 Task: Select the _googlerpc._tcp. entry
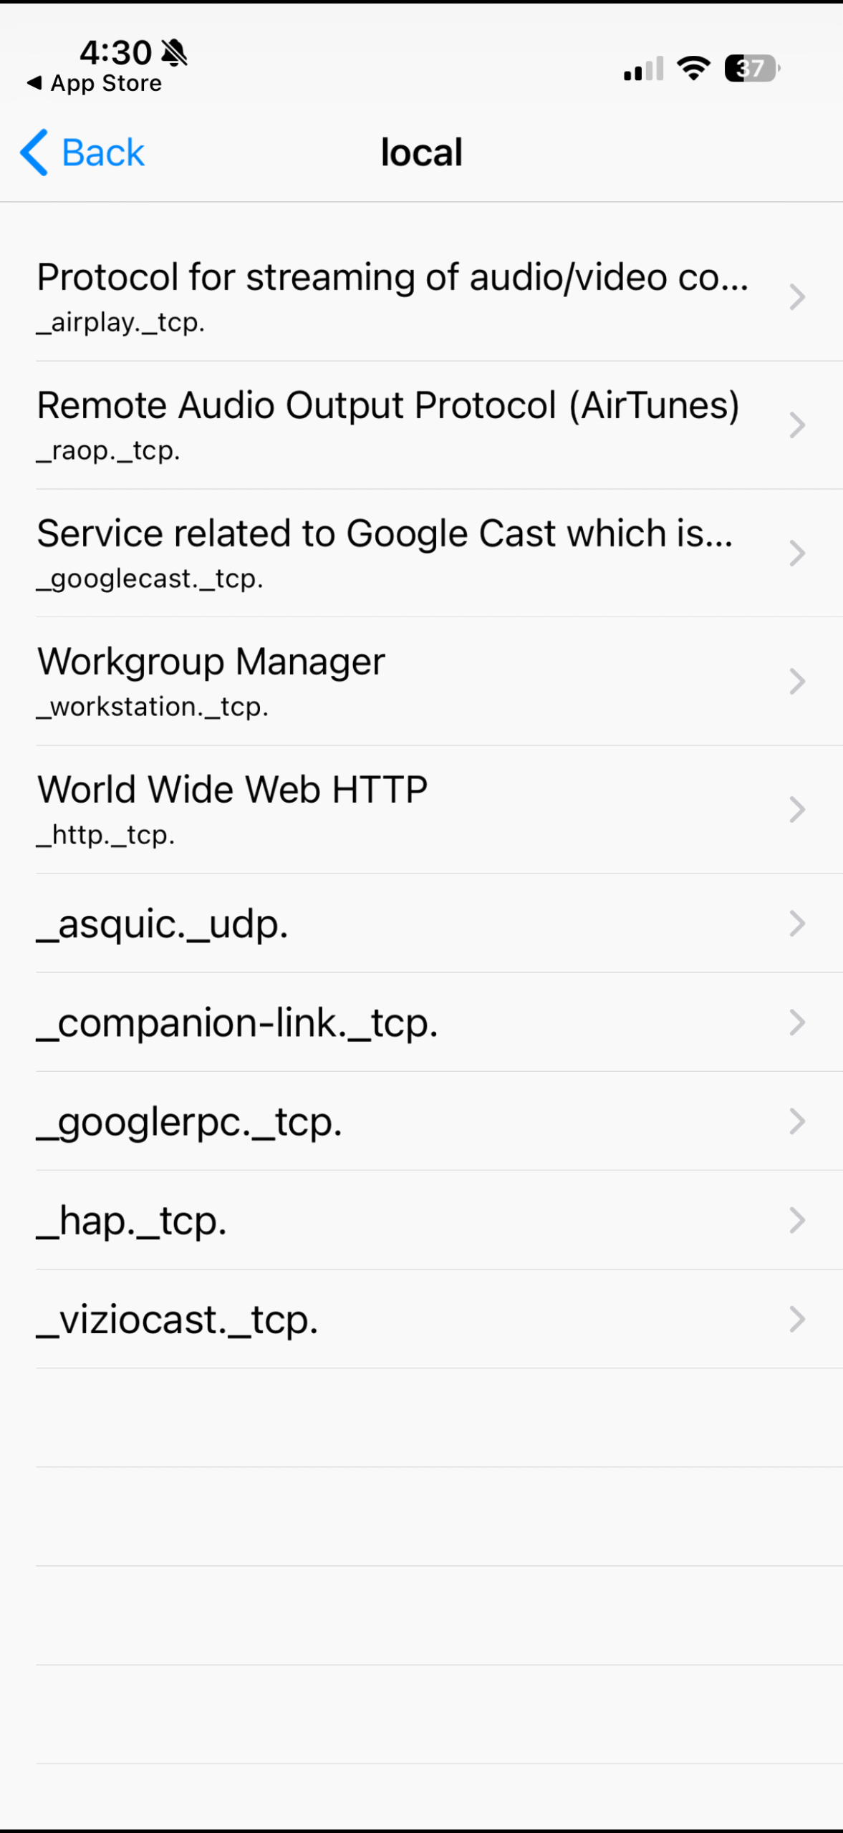pos(401,1121)
